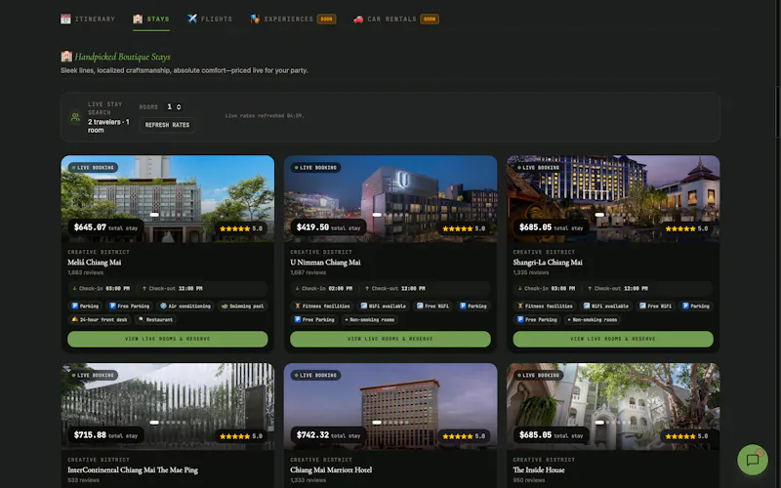This screenshot has height=488, width=781.
Task: Click the U Nimman five-star rating badge
Action: pos(463,228)
